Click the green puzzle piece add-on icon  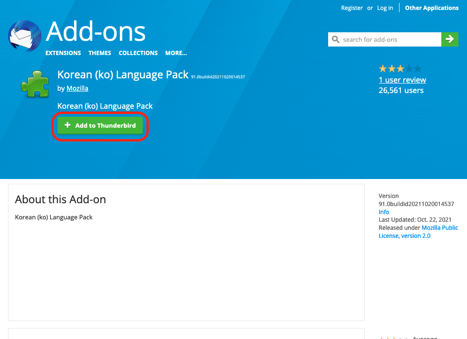coord(35,84)
